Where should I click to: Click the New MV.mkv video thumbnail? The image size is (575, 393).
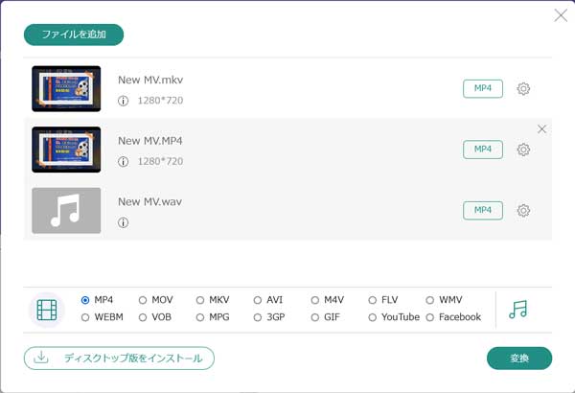[x=66, y=88]
